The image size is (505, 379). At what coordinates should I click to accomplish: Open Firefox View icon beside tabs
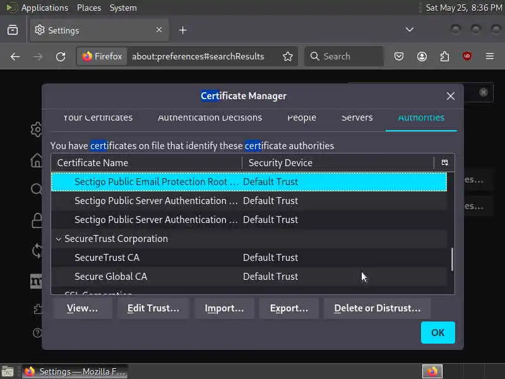coord(13,30)
